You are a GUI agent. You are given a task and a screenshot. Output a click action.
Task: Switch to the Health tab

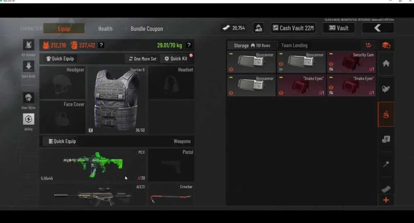point(105,29)
